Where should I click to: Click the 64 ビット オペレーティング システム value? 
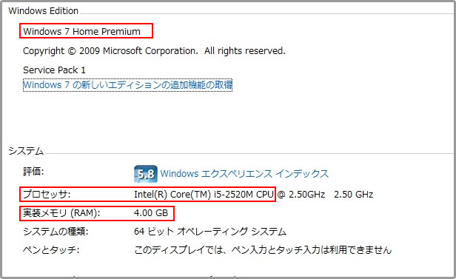(x=210, y=232)
